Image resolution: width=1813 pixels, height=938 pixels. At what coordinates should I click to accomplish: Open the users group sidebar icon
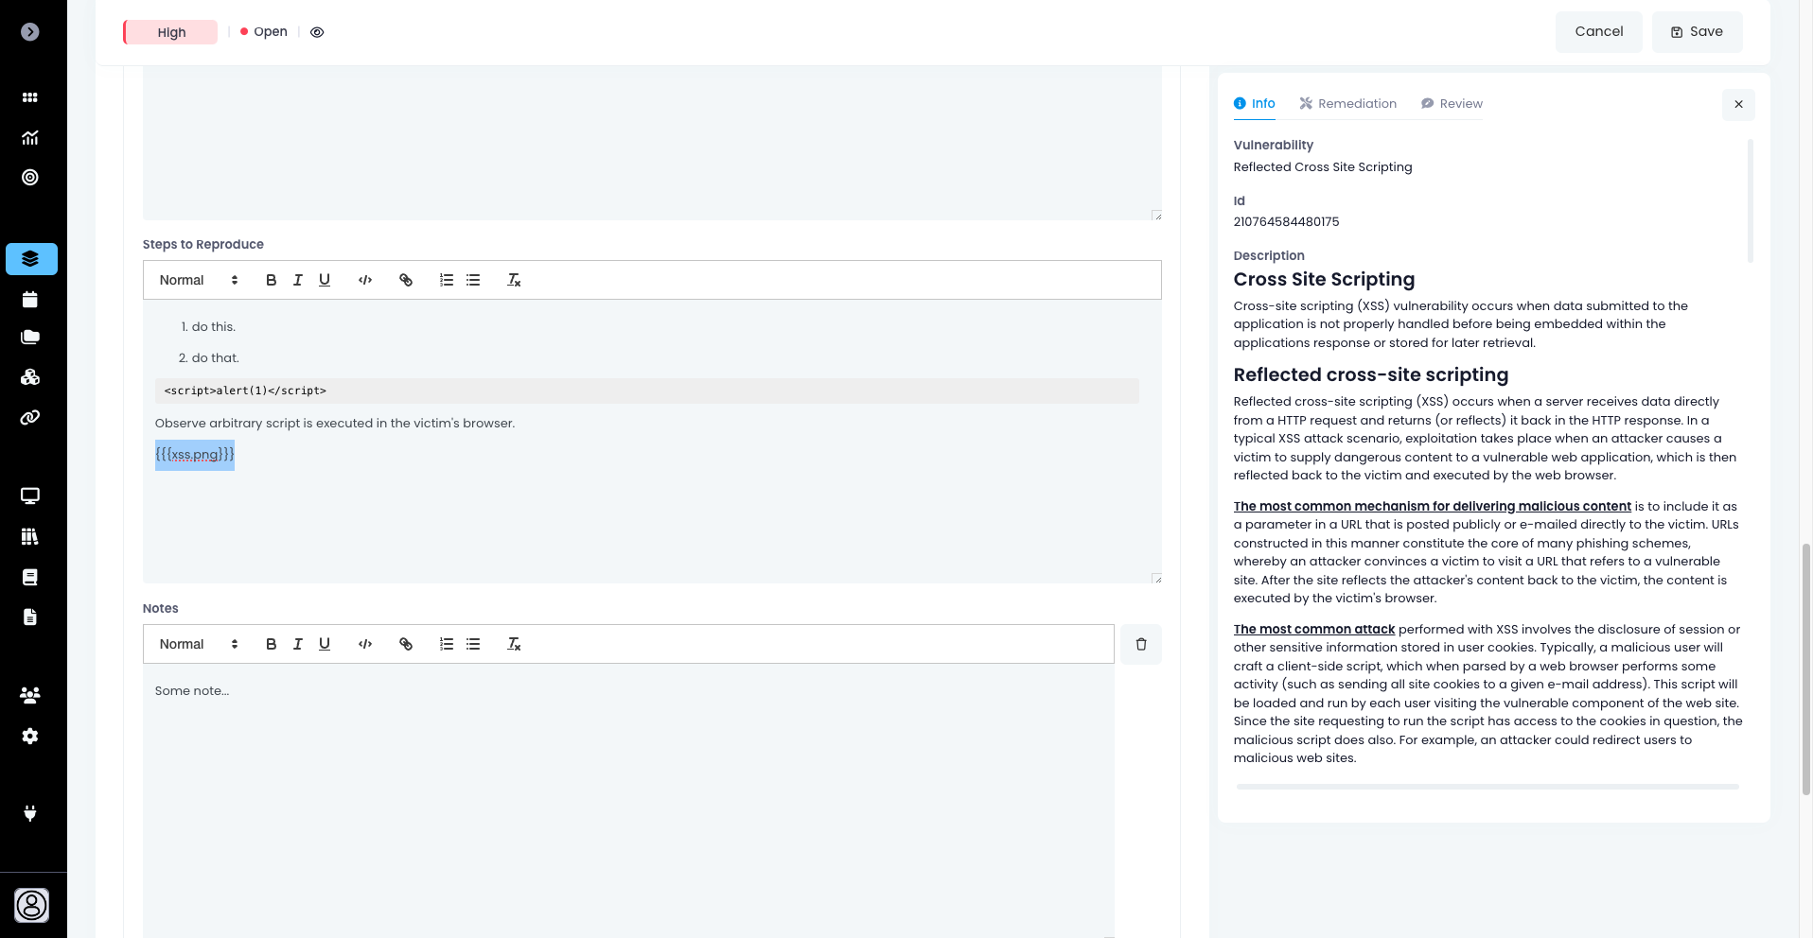(30, 695)
